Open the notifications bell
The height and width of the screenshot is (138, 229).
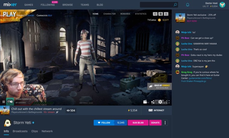click(x=187, y=5)
